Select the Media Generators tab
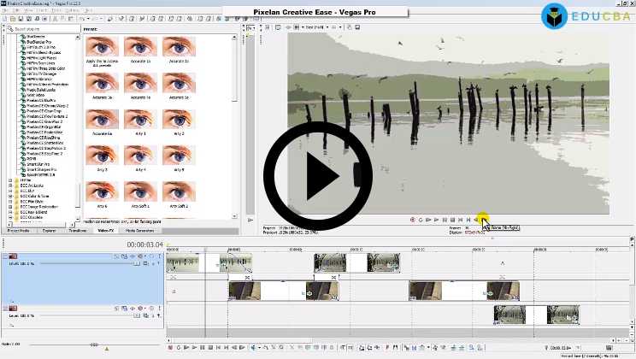 (x=139, y=231)
